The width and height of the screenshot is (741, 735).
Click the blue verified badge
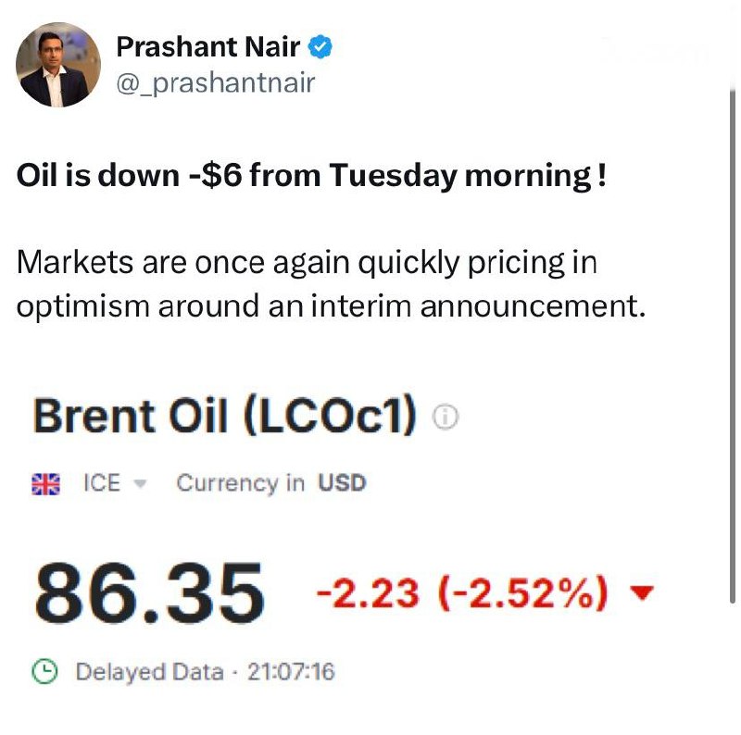coord(320,47)
